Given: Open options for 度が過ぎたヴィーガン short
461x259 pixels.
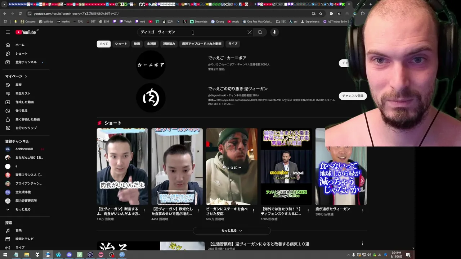Looking at the screenshot, I should pyautogui.click(x=363, y=211).
